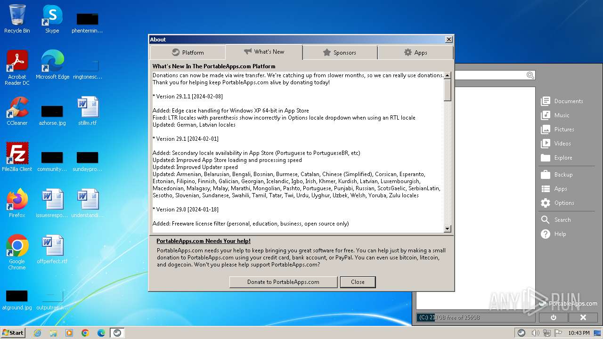603x339 pixels.
Task: Click the power eject button in PortableApps menu
Action: click(553, 318)
